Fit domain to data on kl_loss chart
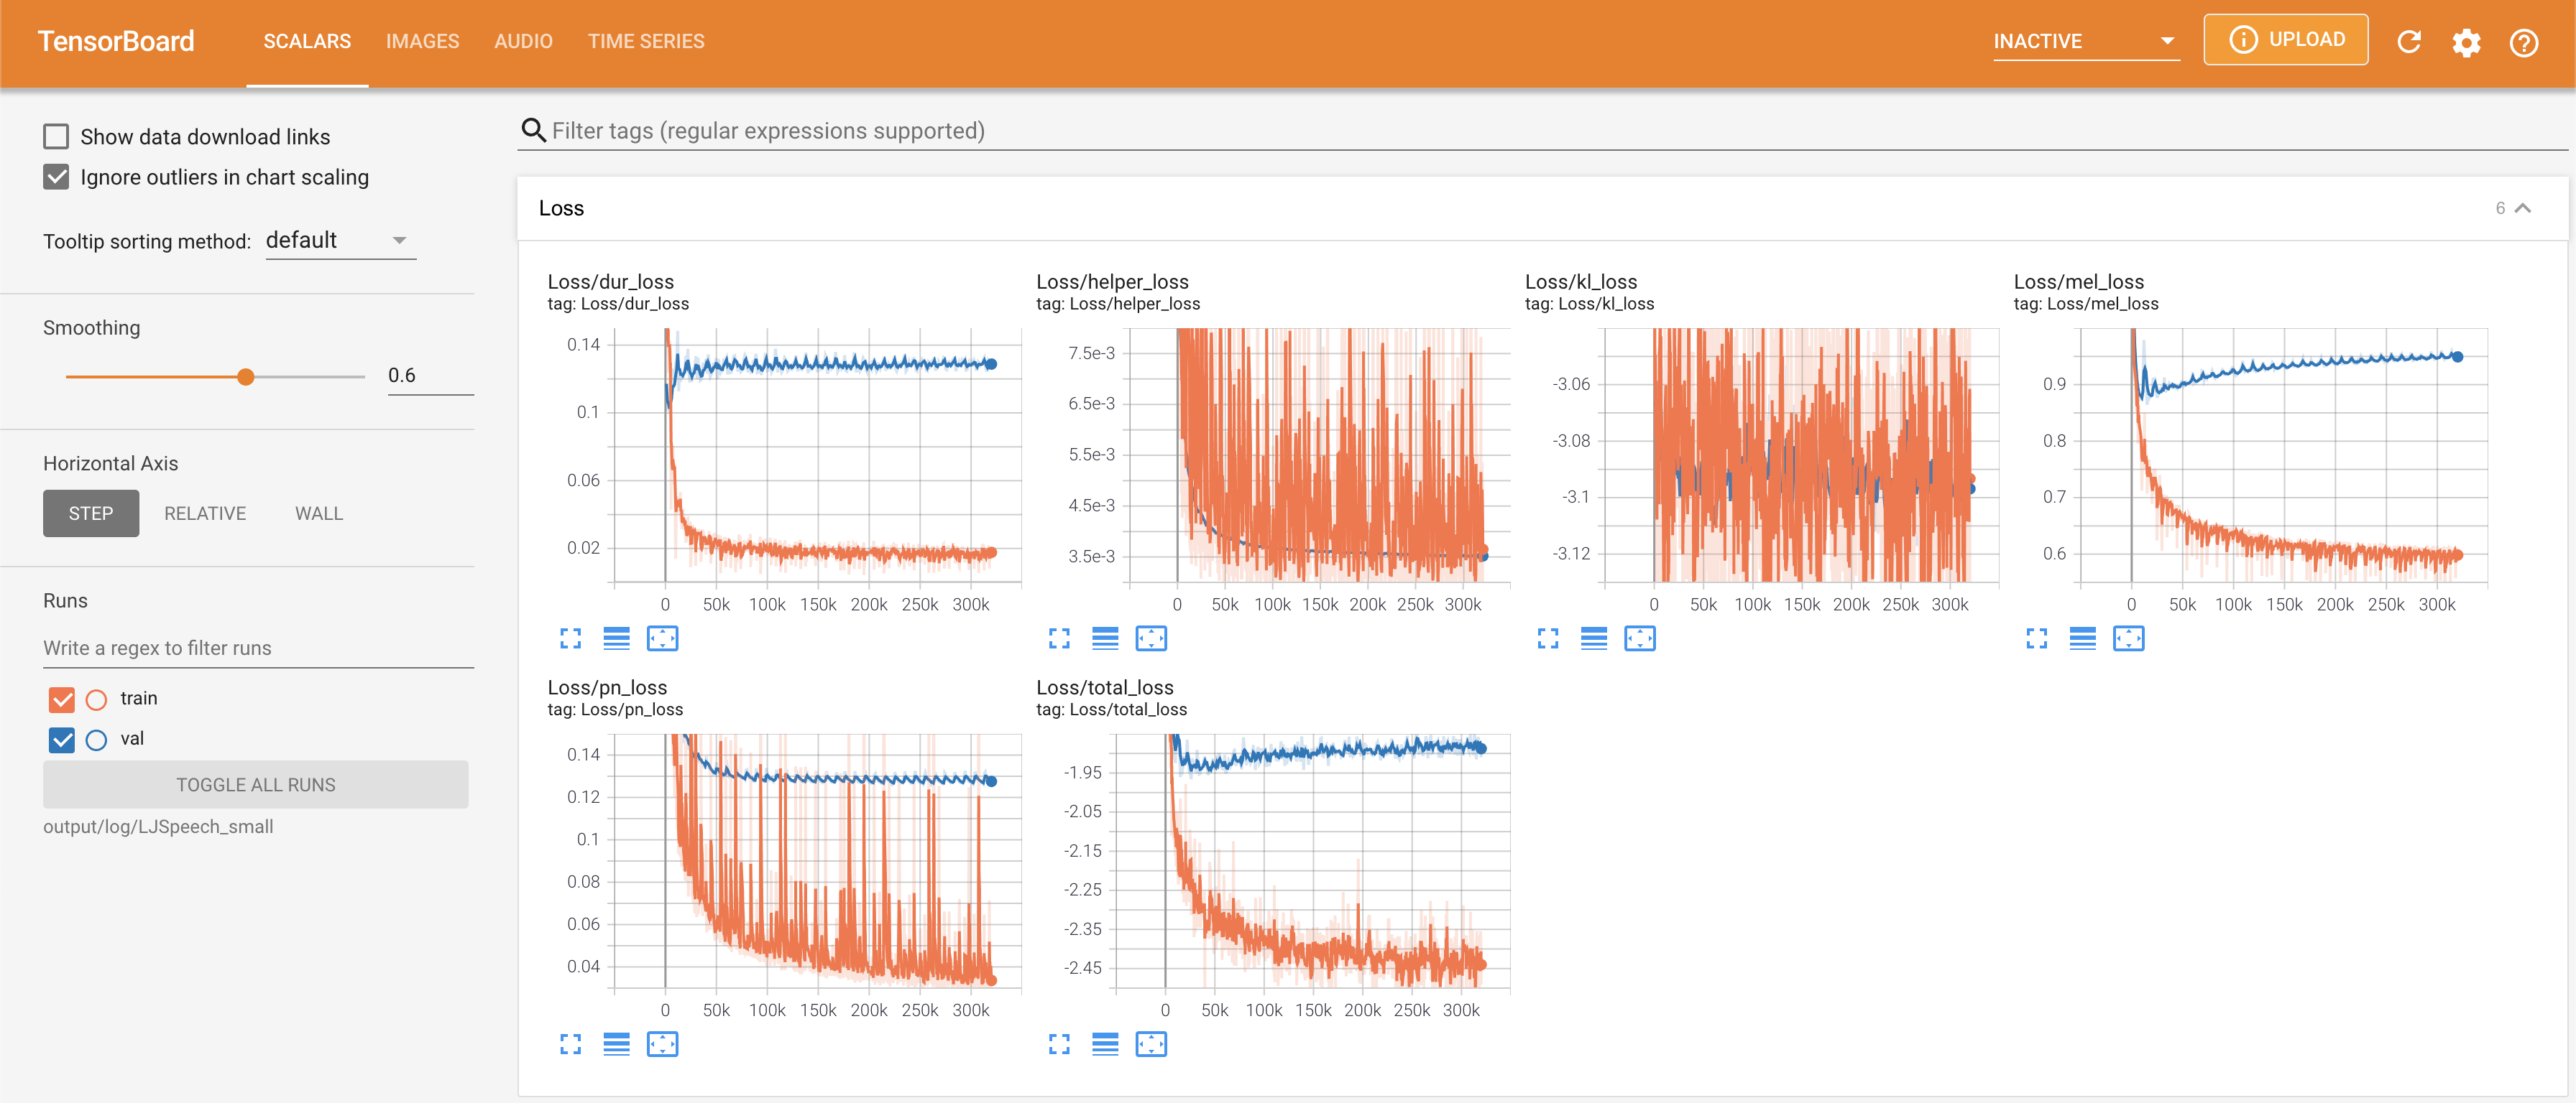 (x=1640, y=638)
